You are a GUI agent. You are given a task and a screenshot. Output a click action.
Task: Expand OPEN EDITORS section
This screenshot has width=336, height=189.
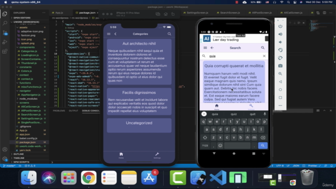click(x=22, y=18)
